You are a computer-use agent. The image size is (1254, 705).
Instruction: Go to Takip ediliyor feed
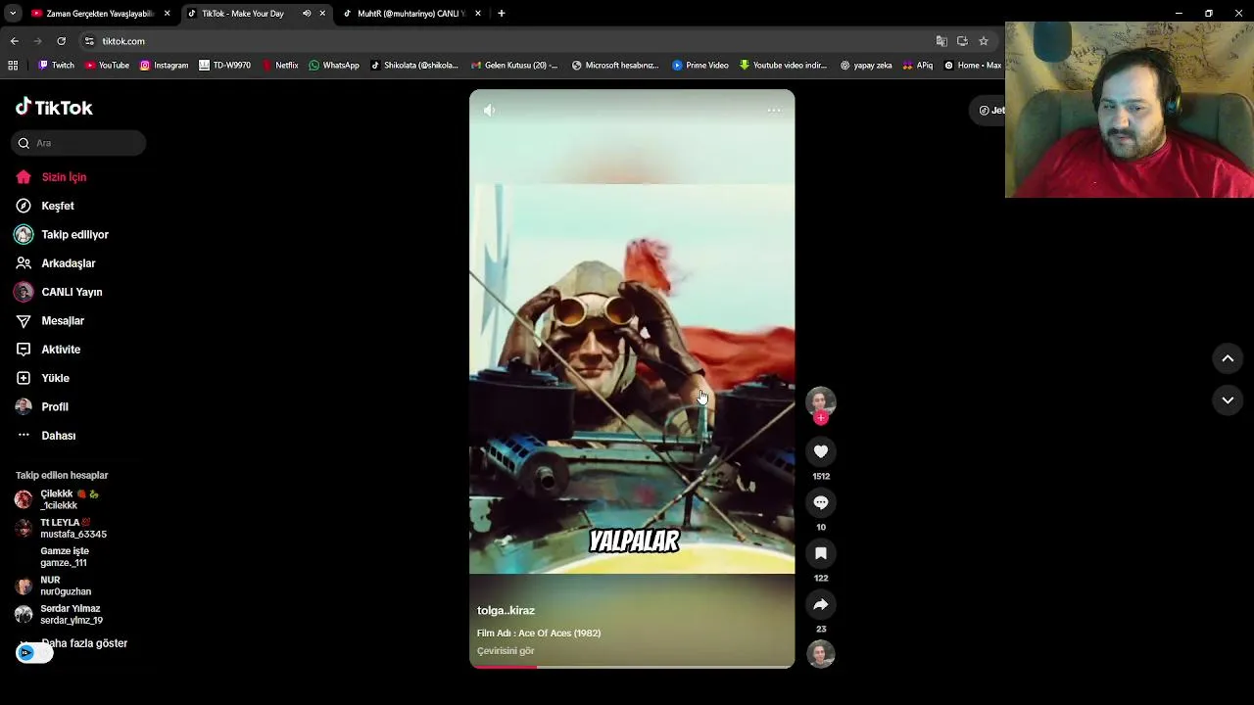62,235
